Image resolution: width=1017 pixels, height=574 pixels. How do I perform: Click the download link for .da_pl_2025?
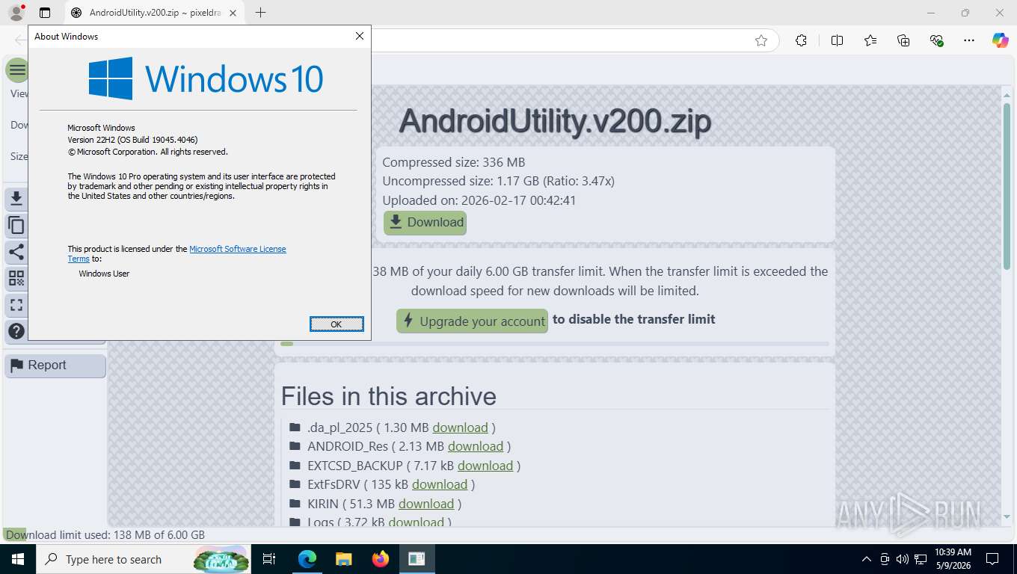(460, 428)
